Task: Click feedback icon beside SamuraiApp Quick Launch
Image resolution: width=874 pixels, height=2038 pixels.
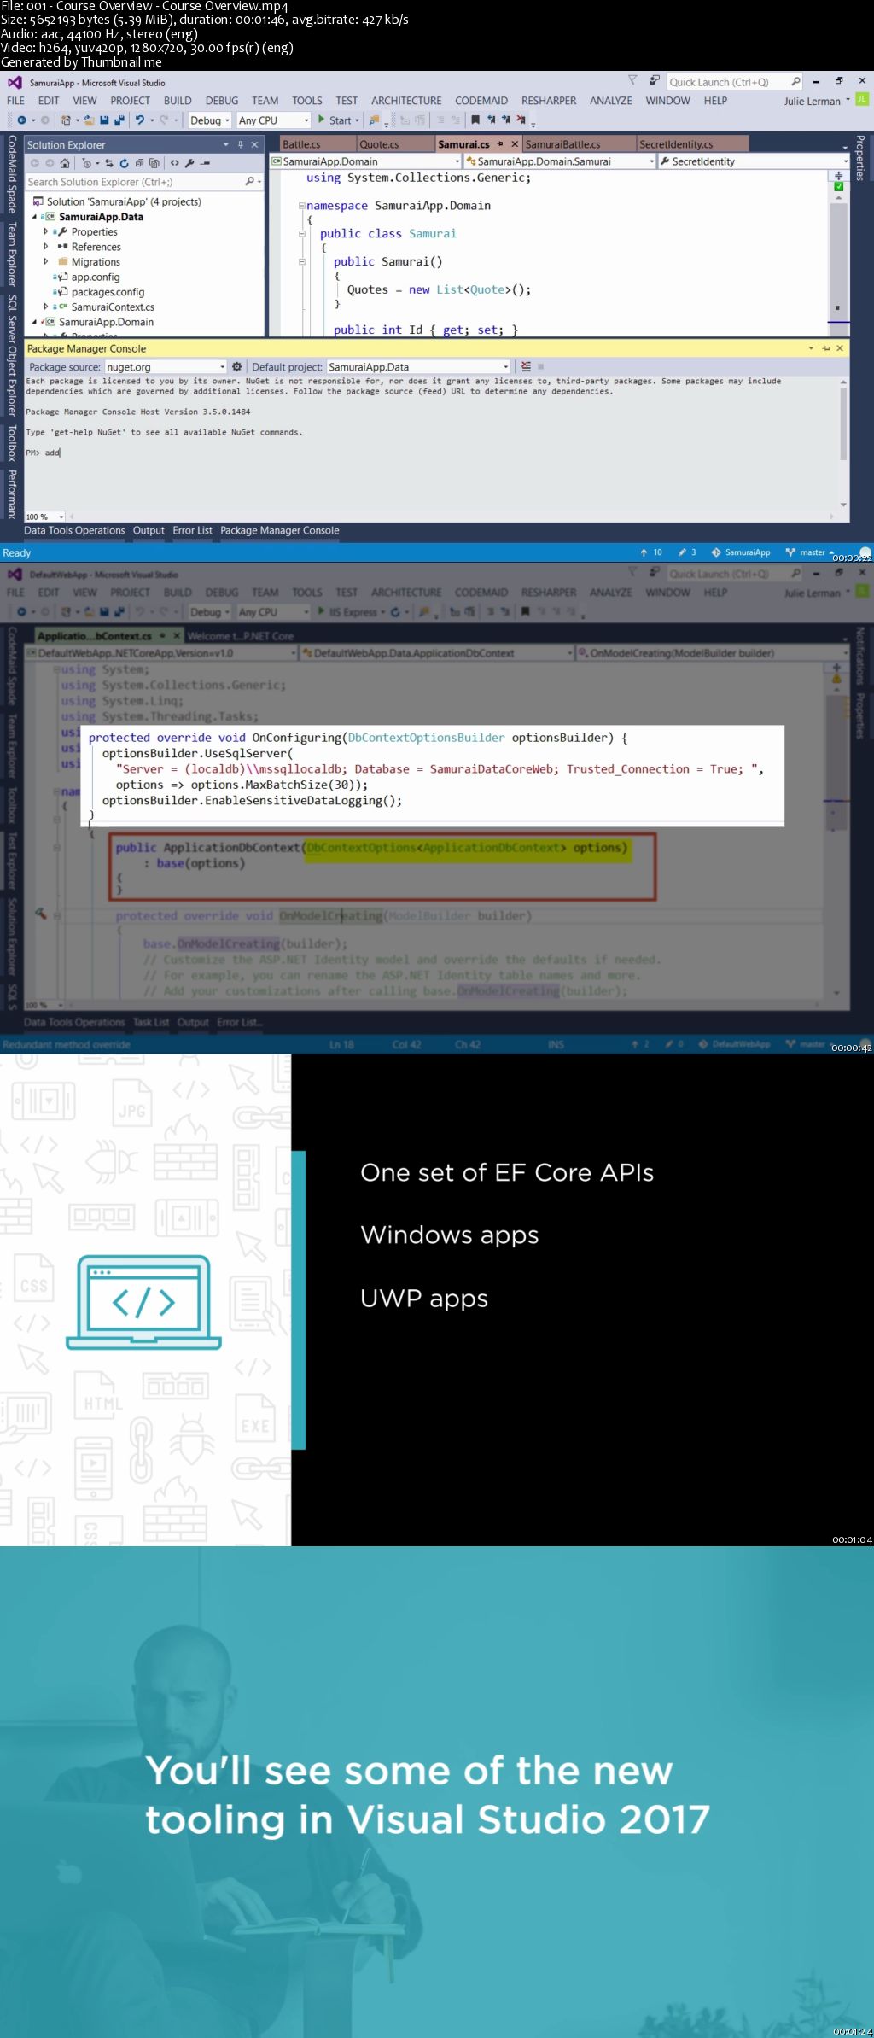Action: [655, 80]
